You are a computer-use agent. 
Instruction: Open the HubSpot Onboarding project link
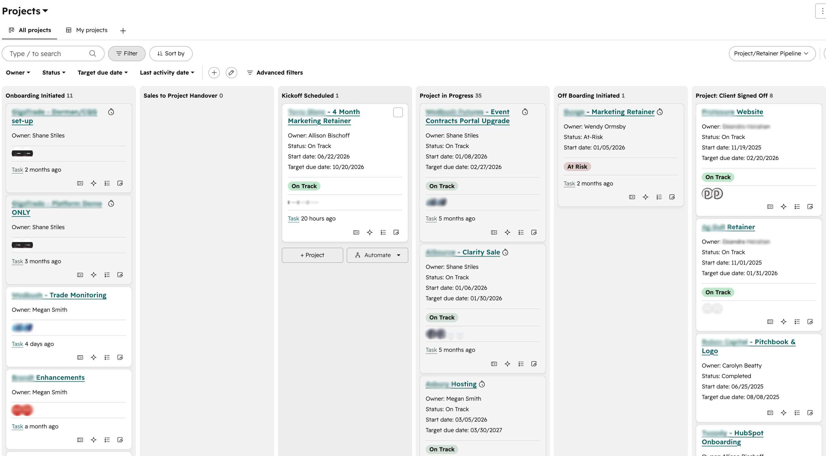732,437
